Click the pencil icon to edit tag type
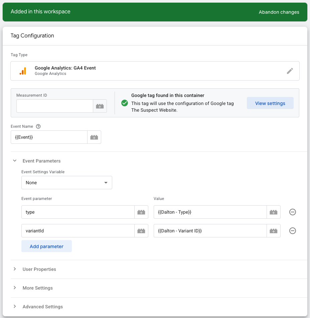Image resolution: width=310 pixels, height=318 pixels. 290,71
